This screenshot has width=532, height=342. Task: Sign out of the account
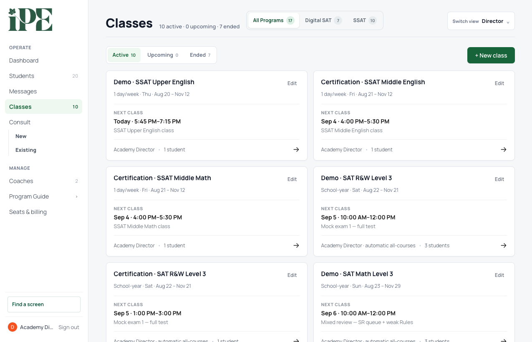click(x=69, y=327)
